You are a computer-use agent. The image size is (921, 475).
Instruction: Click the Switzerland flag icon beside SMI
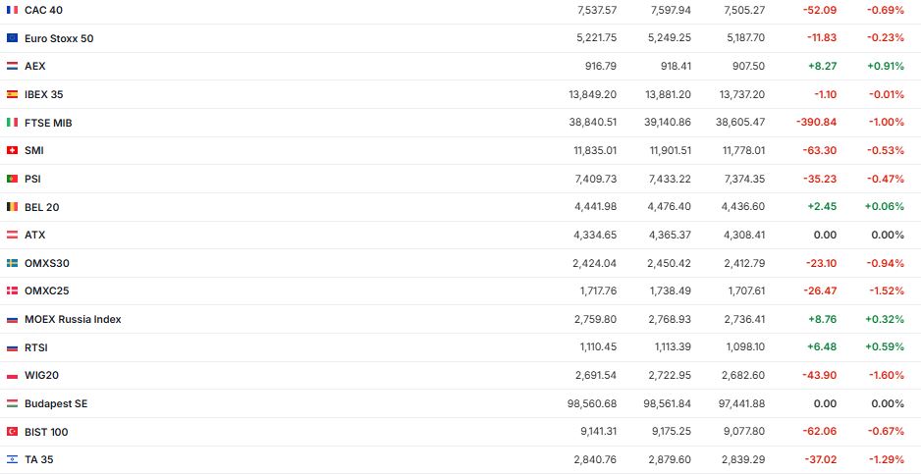pos(12,150)
